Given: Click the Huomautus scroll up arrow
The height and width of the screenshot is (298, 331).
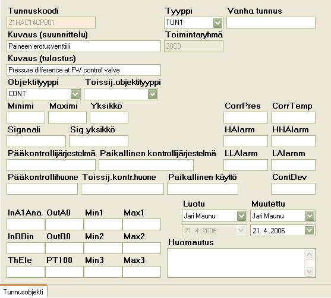Looking at the screenshot, I should (310, 255).
